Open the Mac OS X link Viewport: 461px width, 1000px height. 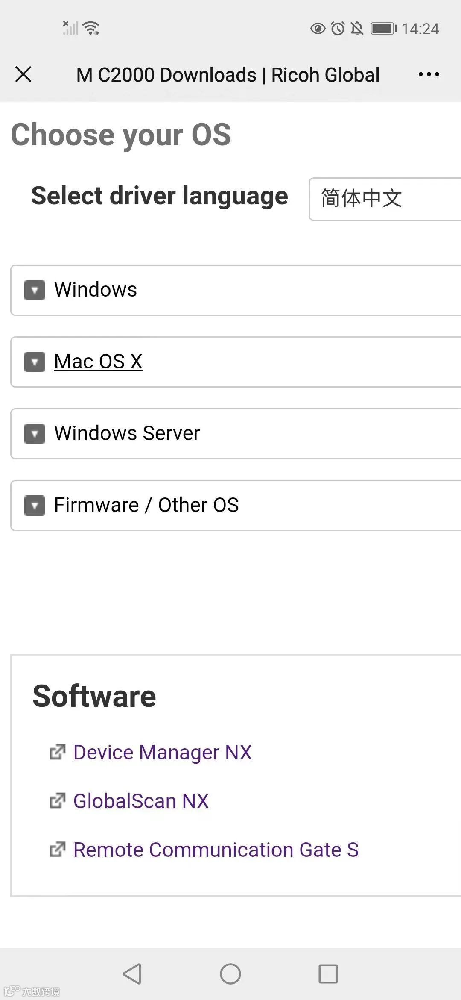(x=98, y=362)
